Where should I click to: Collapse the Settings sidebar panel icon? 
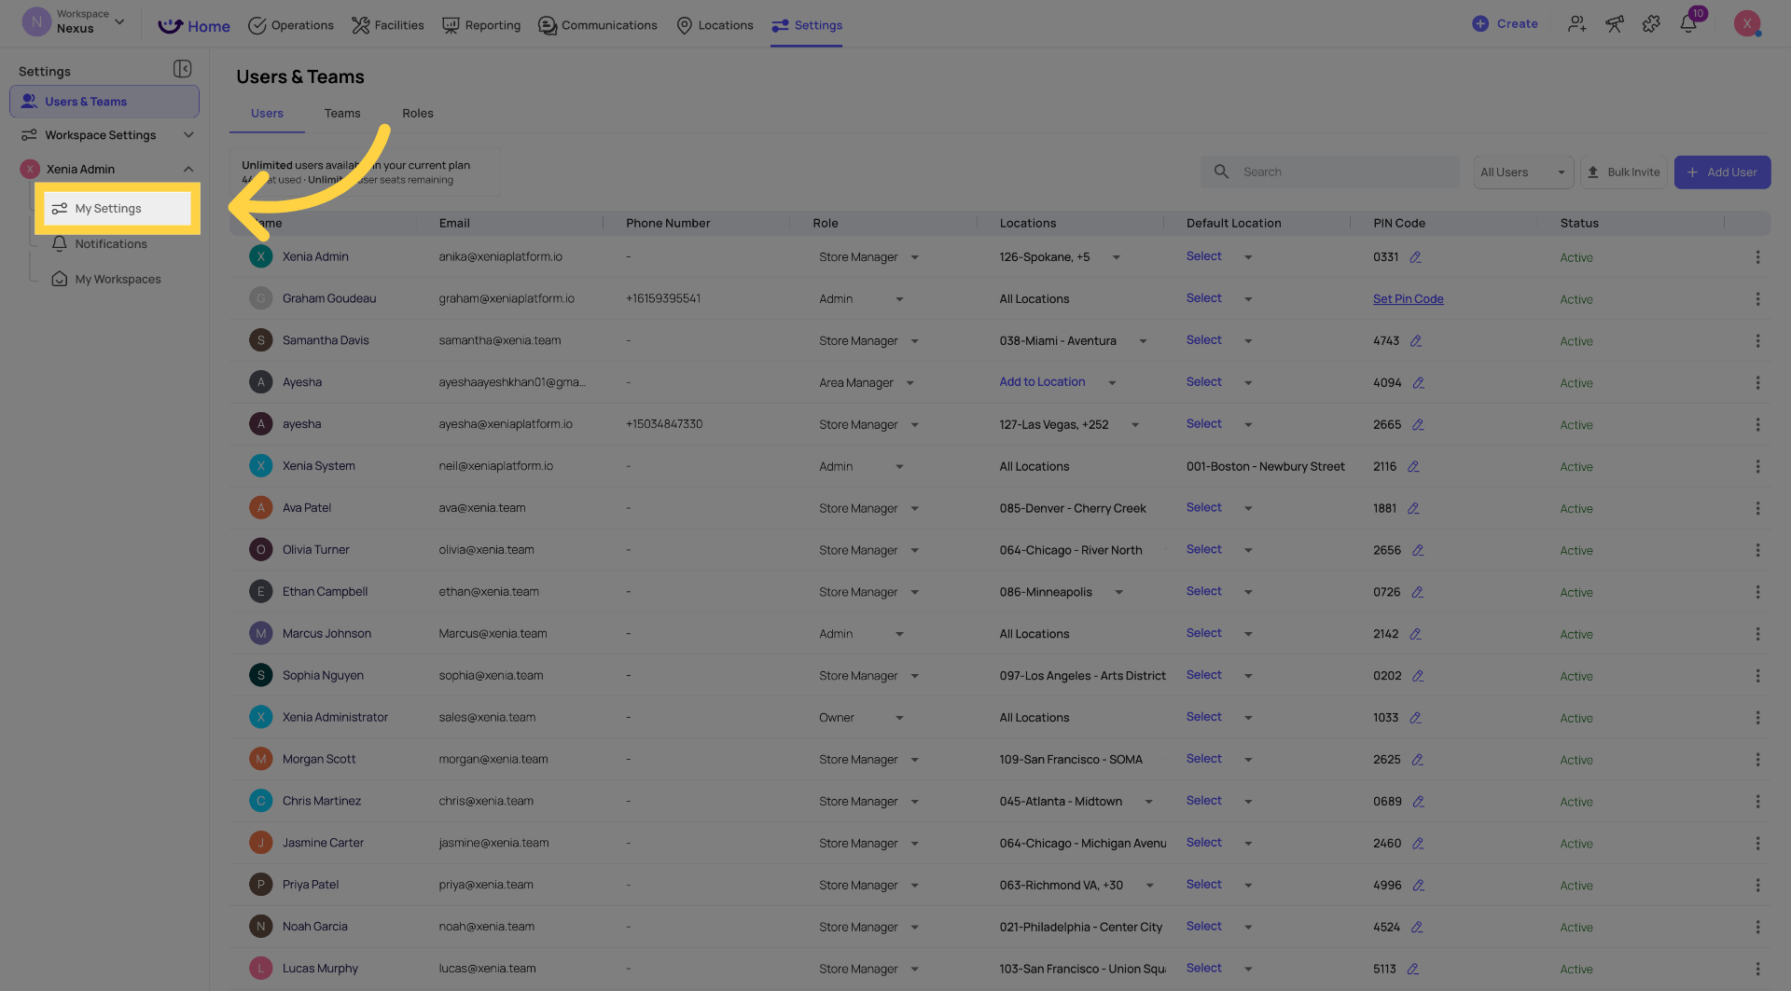[182, 70]
